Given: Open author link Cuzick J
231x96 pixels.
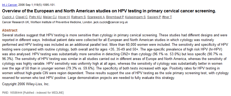Looking at the screenshot, I should pyautogui.click(x=8, y=17).
